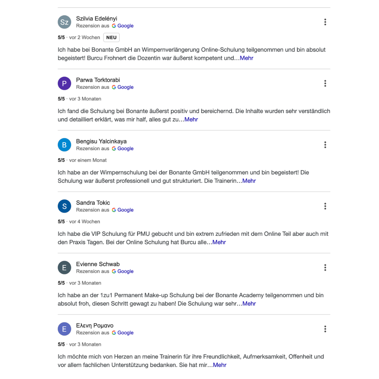This screenshot has height=379, width=379.
Task: Expand Sandra Tokic's review with Mehr
Action: 219,242
